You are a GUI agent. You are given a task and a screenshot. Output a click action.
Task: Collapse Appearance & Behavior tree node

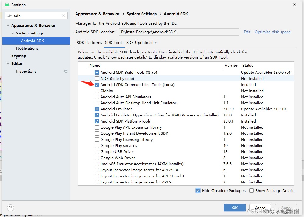tap(8, 25)
